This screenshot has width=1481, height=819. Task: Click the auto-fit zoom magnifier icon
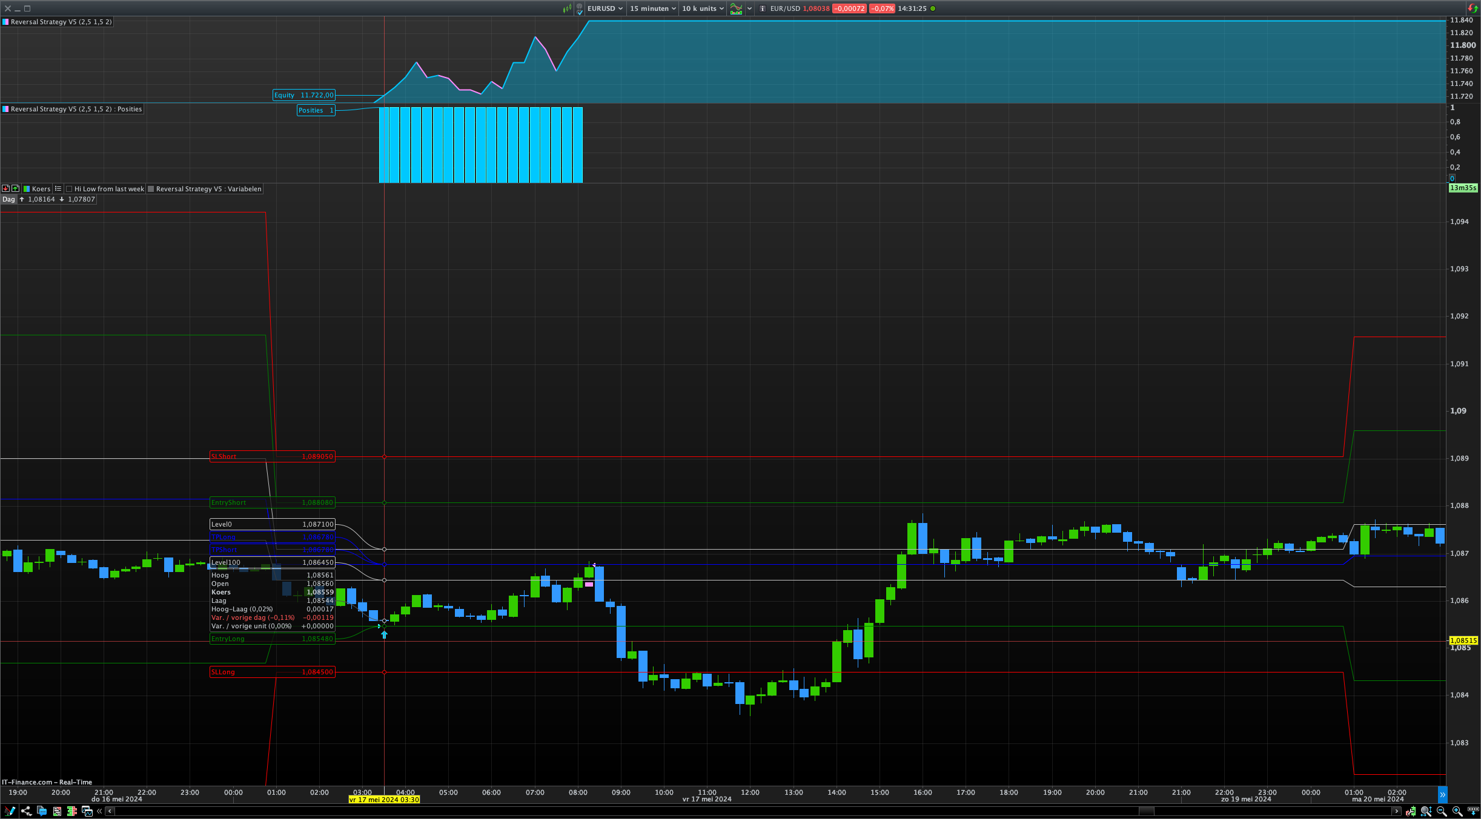[x=1426, y=811]
